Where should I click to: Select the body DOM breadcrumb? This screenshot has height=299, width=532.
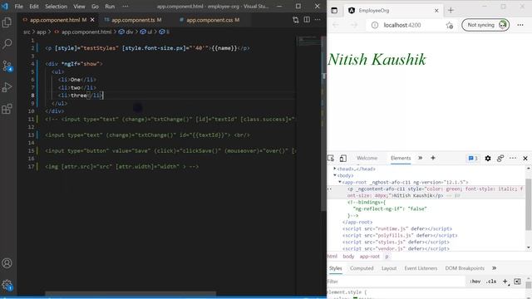click(x=348, y=257)
